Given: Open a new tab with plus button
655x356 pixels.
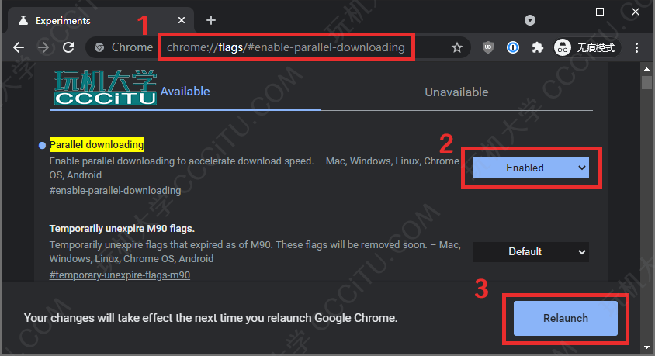Looking at the screenshot, I should [211, 20].
